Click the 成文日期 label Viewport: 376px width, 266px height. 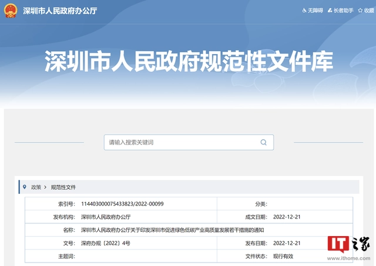click(256, 217)
